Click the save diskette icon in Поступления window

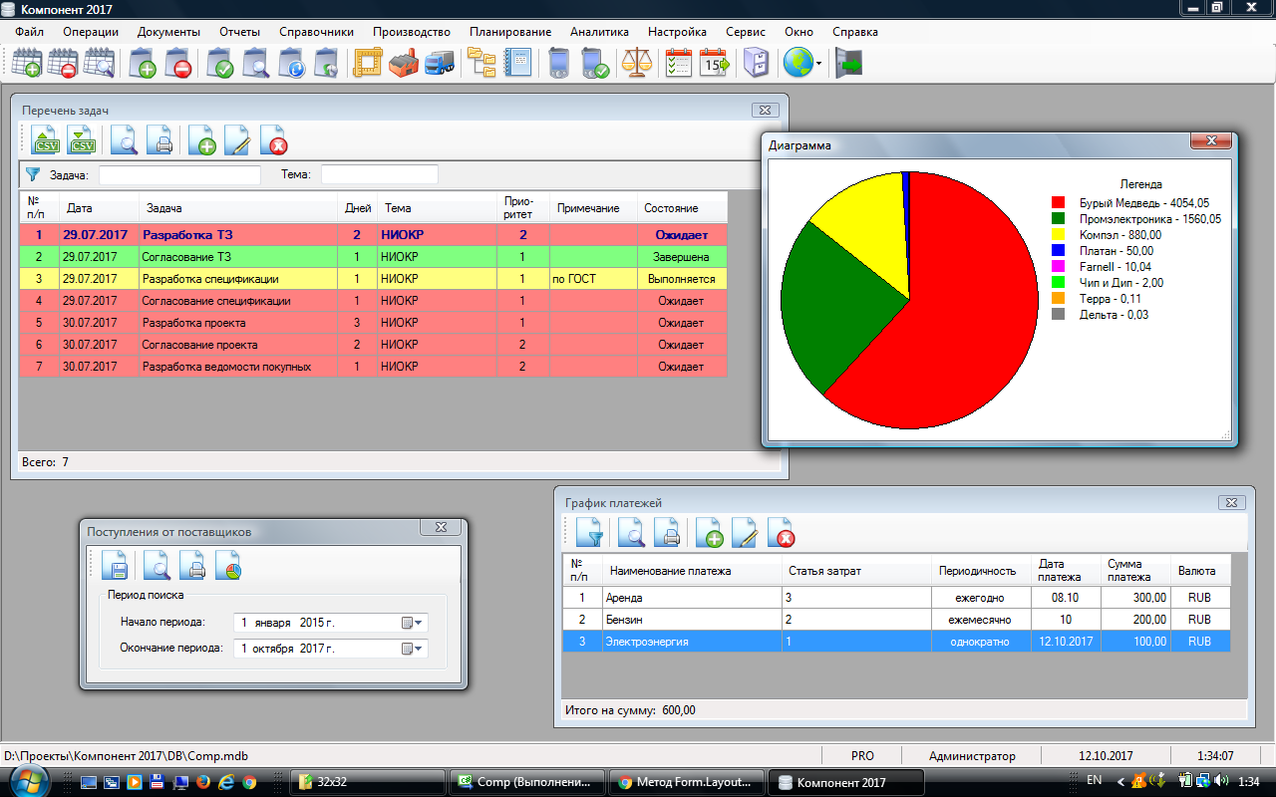click(x=115, y=566)
